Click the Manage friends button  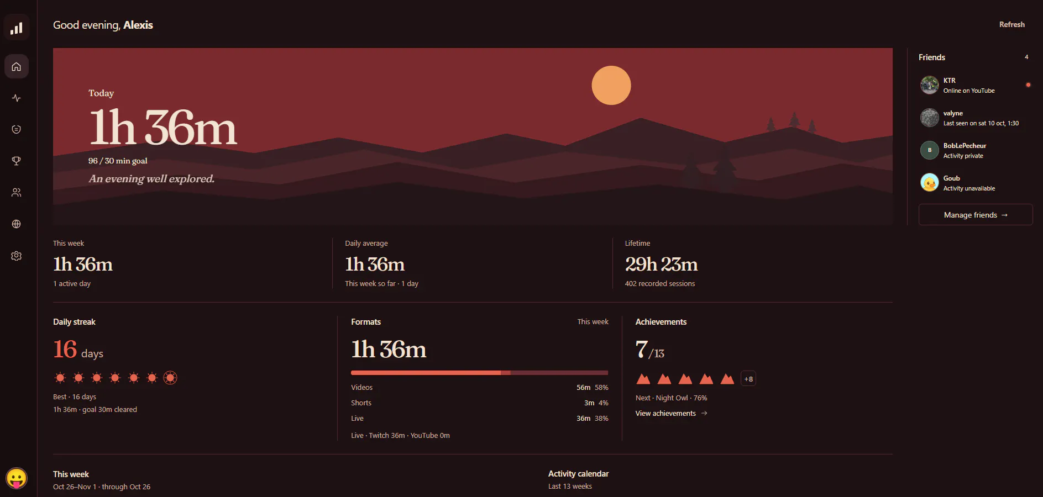[976, 215]
